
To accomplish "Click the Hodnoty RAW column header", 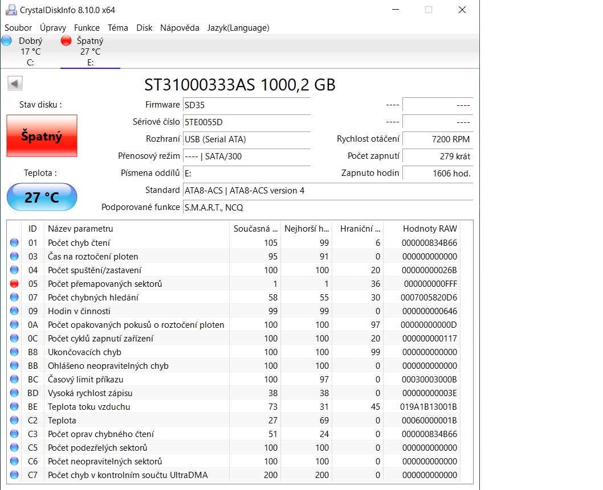I will coord(422,228).
